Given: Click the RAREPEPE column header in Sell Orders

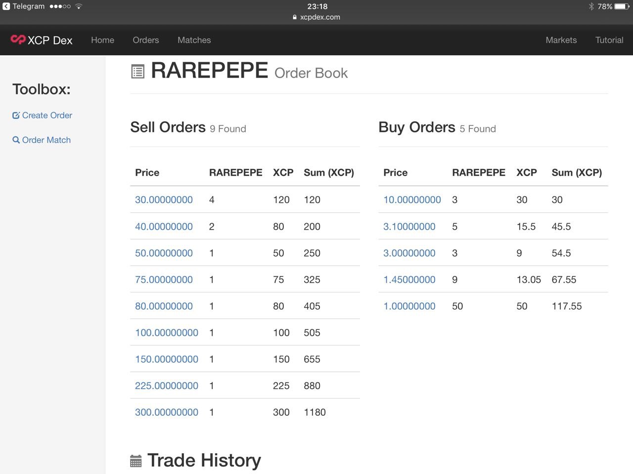Looking at the screenshot, I should point(236,173).
